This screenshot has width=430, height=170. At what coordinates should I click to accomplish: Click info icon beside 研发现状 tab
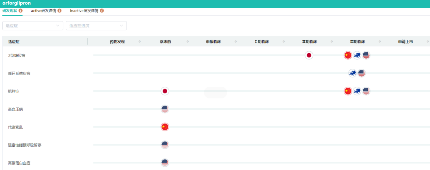pos(21,11)
